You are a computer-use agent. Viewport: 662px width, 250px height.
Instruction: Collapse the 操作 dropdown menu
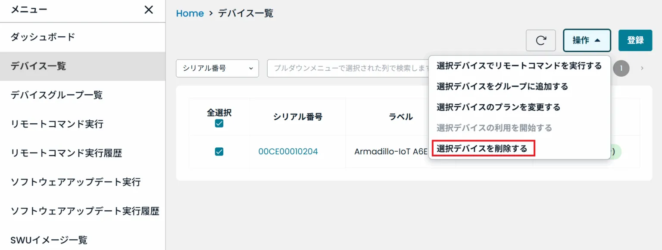tap(587, 40)
